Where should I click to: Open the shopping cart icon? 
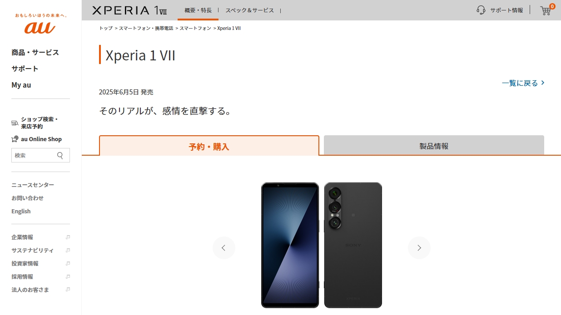click(x=546, y=10)
